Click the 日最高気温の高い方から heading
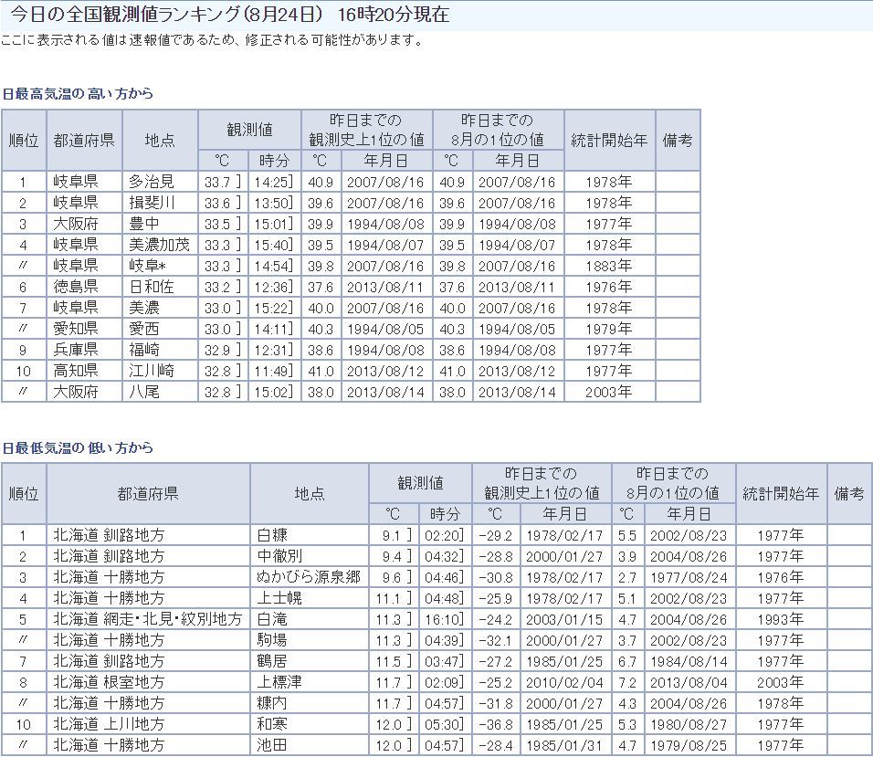The width and height of the screenshot is (873, 757). tap(78, 94)
